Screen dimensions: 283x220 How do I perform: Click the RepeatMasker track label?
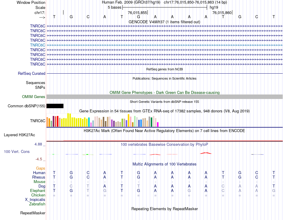(33, 213)
